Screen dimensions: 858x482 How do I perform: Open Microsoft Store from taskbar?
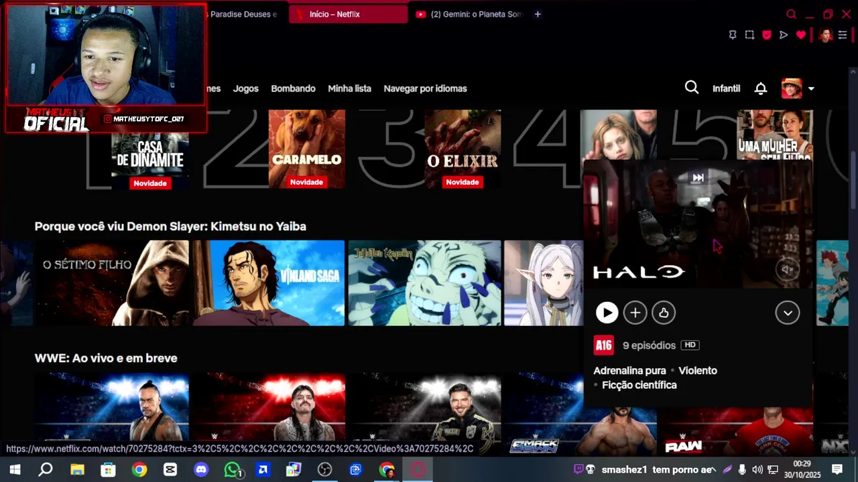coord(108,470)
